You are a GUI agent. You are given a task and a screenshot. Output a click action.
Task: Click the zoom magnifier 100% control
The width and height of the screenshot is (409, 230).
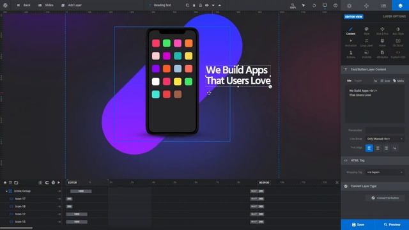(x=293, y=6)
